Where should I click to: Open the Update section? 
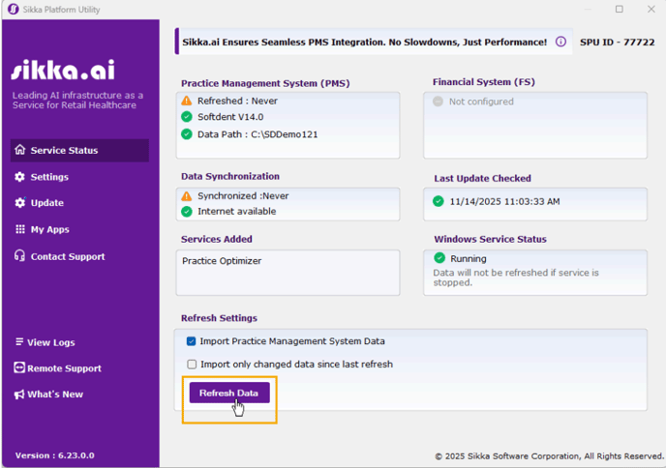(46, 203)
